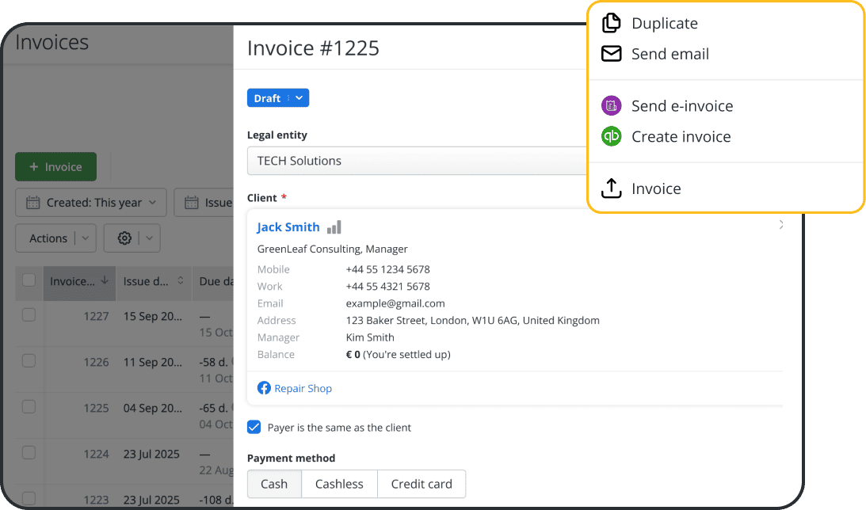The image size is (866, 510).
Task: Click the purple Send e-invoice icon
Action: [611, 105]
